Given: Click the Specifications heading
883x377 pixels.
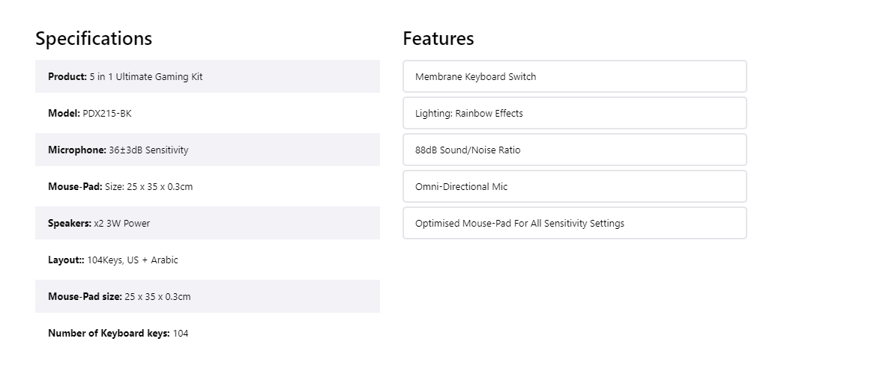Looking at the screenshot, I should 94,38.
